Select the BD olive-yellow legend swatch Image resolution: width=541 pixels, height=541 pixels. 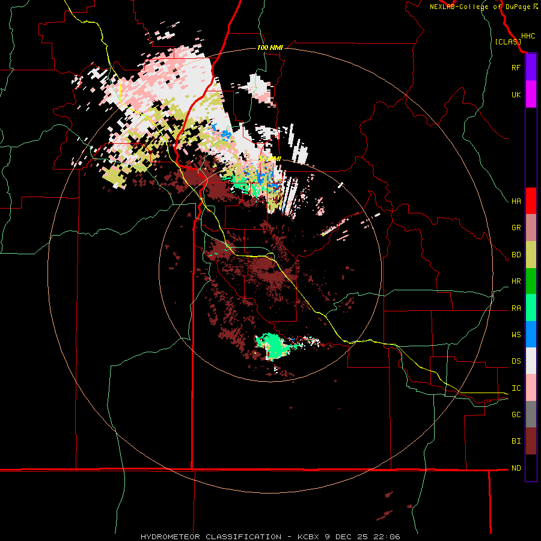point(531,255)
